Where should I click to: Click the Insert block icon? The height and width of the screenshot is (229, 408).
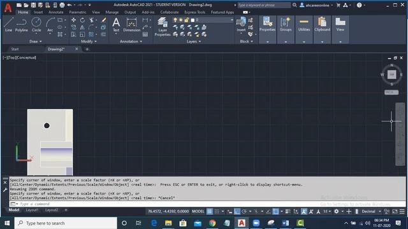pyautogui.click(x=241, y=24)
